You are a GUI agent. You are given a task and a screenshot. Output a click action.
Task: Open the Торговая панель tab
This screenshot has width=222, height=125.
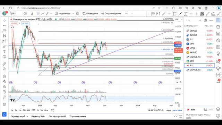(78, 116)
